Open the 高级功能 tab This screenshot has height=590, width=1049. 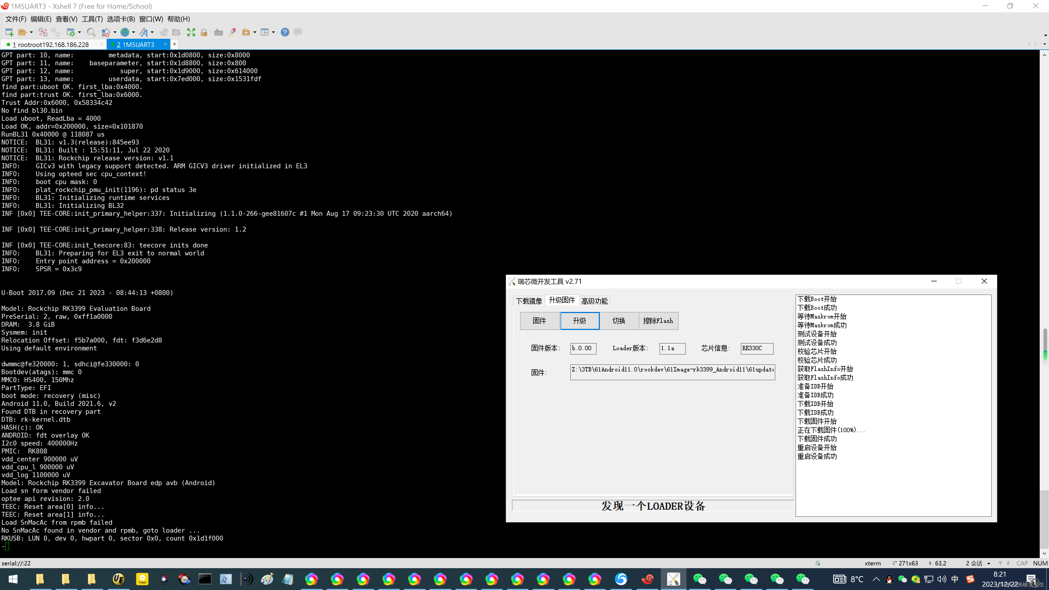click(594, 301)
